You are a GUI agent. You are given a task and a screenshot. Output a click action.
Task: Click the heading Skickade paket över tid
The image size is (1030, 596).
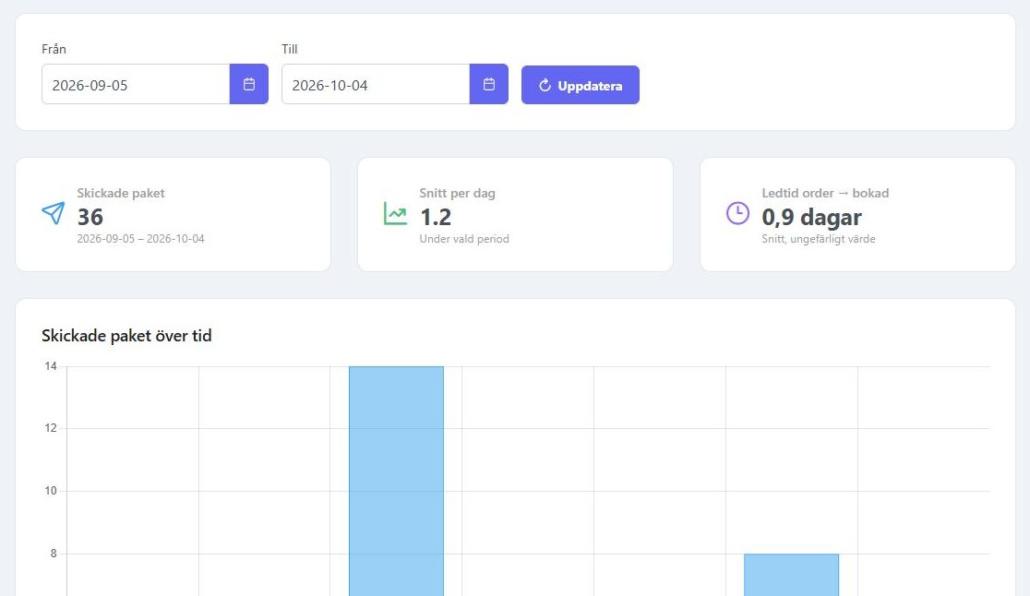tap(126, 336)
